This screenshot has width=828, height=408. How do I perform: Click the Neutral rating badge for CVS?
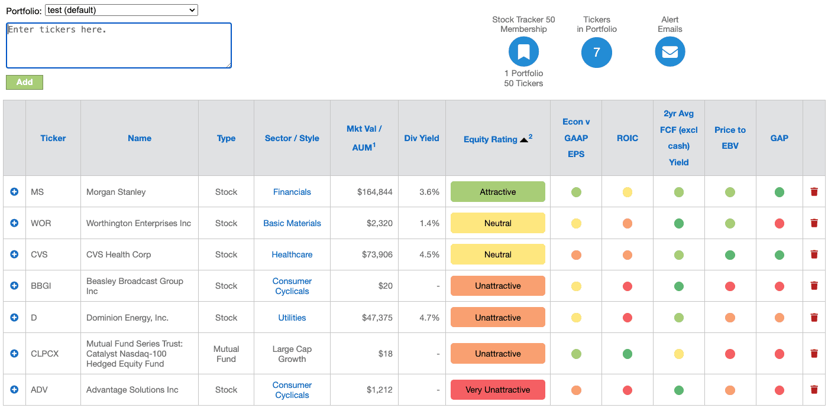point(498,254)
